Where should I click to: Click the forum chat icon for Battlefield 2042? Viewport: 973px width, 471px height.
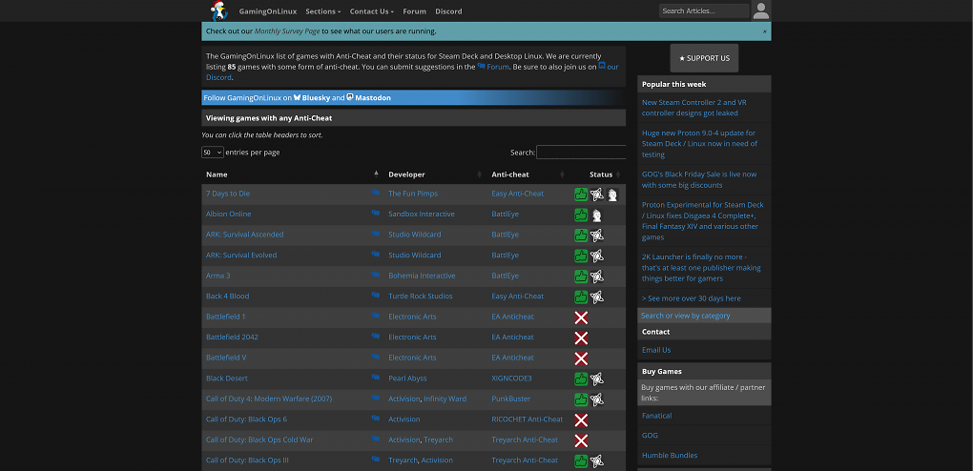tap(376, 337)
